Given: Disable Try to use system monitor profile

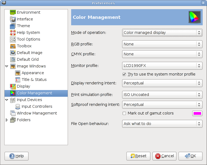Looking at the screenshot, I should (x=124, y=74).
